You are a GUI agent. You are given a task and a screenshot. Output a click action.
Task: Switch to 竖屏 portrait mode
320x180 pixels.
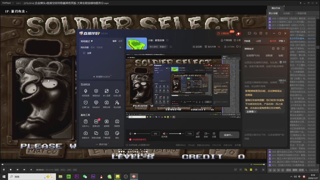(120, 41)
